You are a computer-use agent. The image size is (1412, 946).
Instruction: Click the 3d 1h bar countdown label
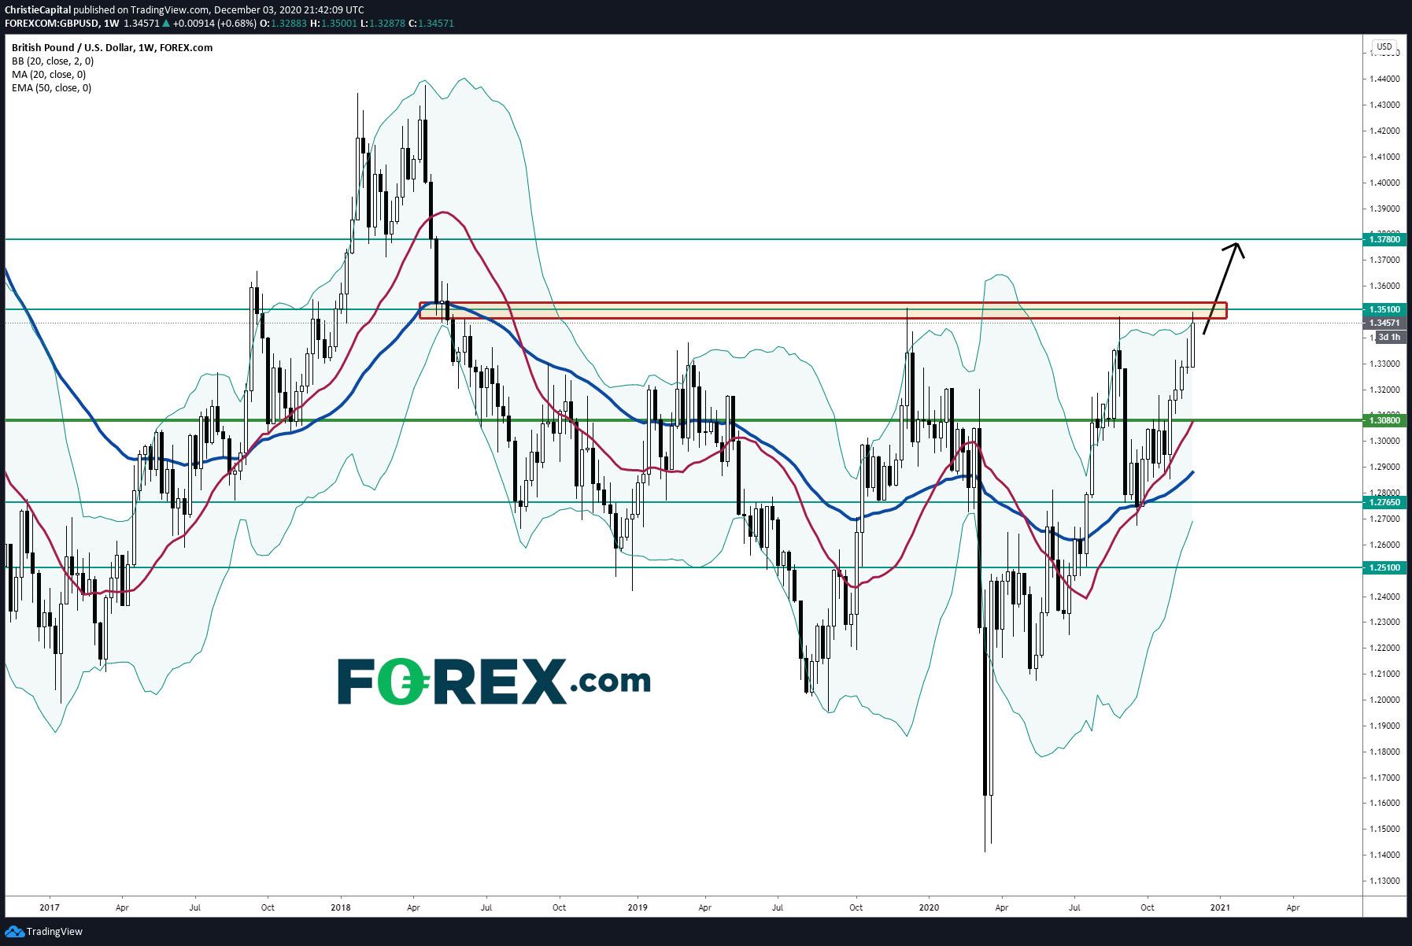(x=1388, y=337)
